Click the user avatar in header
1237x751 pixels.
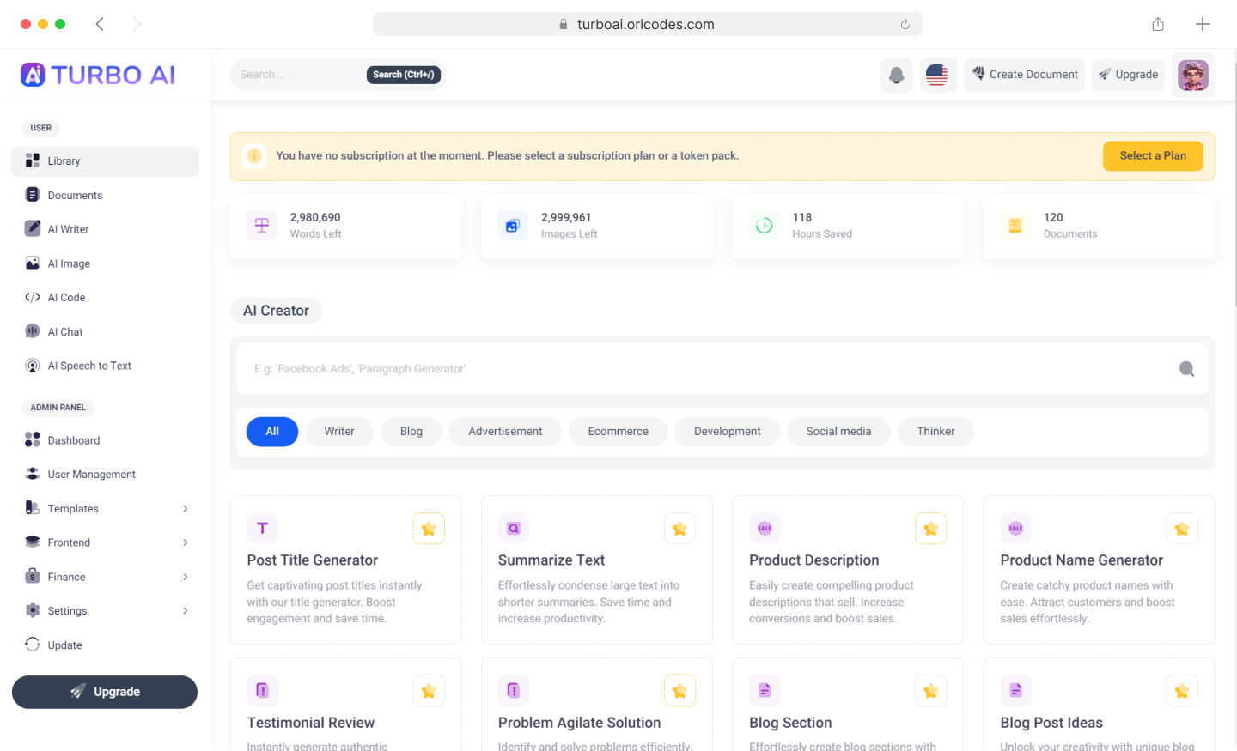coord(1192,75)
